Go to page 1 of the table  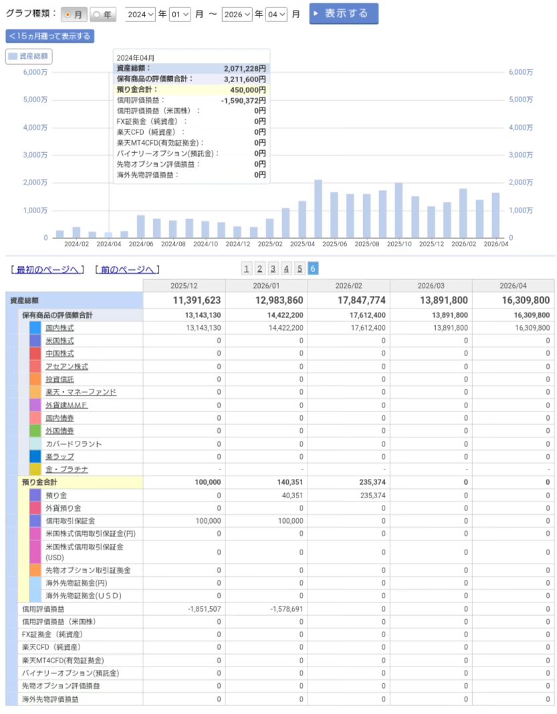click(247, 269)
